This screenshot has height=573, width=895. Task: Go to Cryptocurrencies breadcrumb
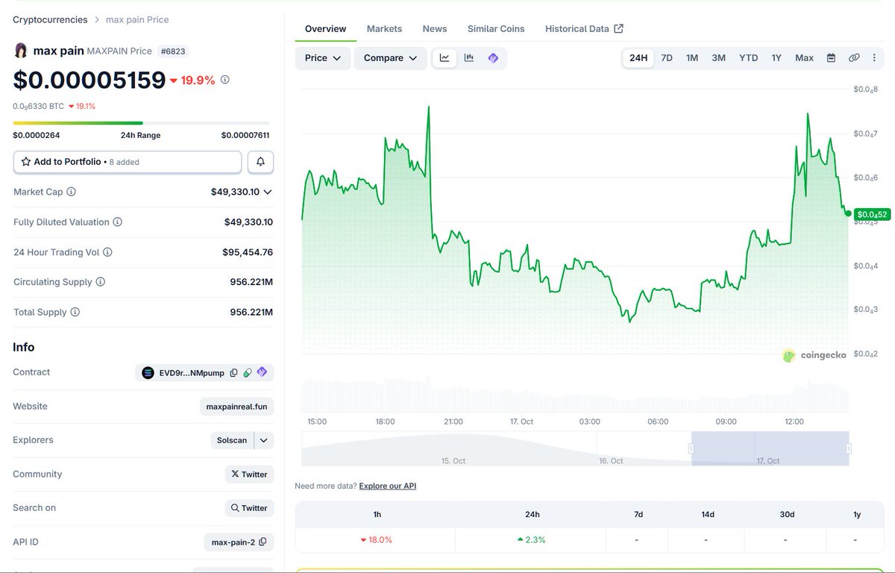click(x=50, y=19)
